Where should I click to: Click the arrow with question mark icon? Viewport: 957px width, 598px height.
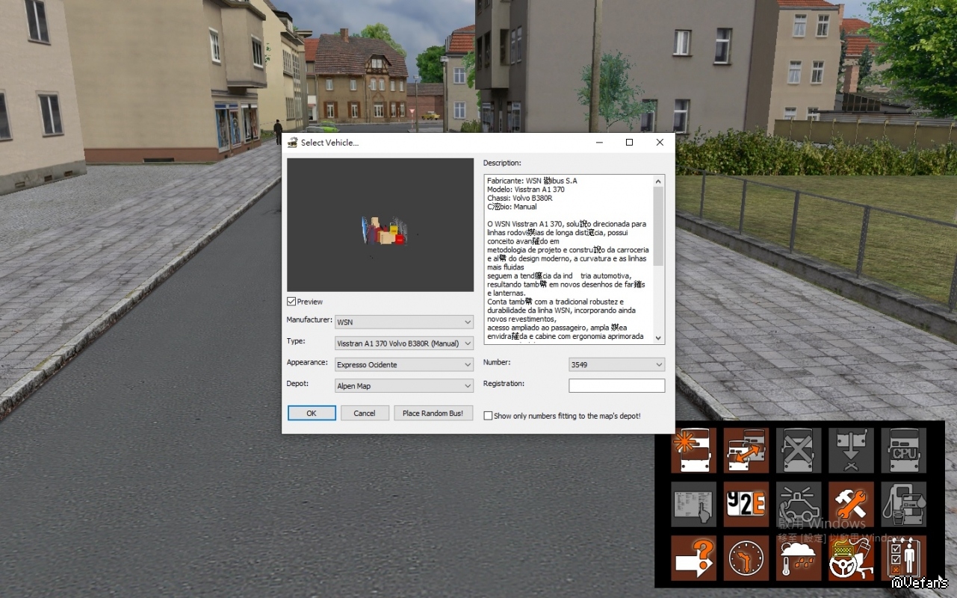(x=693, y=558)
